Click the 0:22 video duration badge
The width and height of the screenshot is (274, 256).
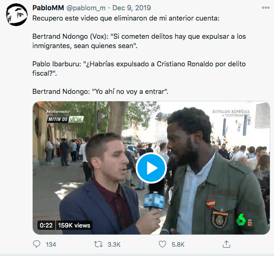click(x=46, y=225)
